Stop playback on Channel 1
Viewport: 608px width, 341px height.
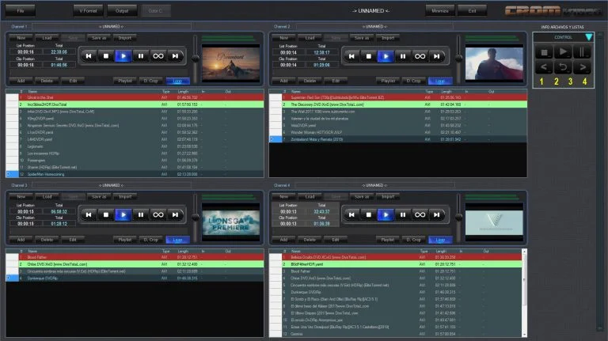(x=106, y=56)
